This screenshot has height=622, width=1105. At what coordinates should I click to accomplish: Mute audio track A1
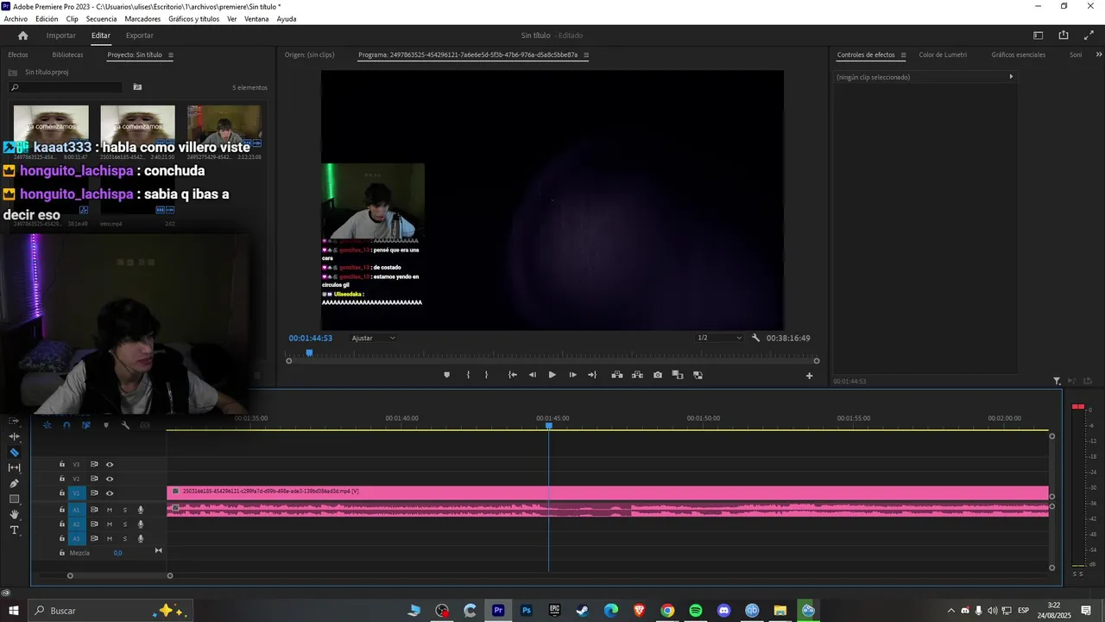(110, 510)
